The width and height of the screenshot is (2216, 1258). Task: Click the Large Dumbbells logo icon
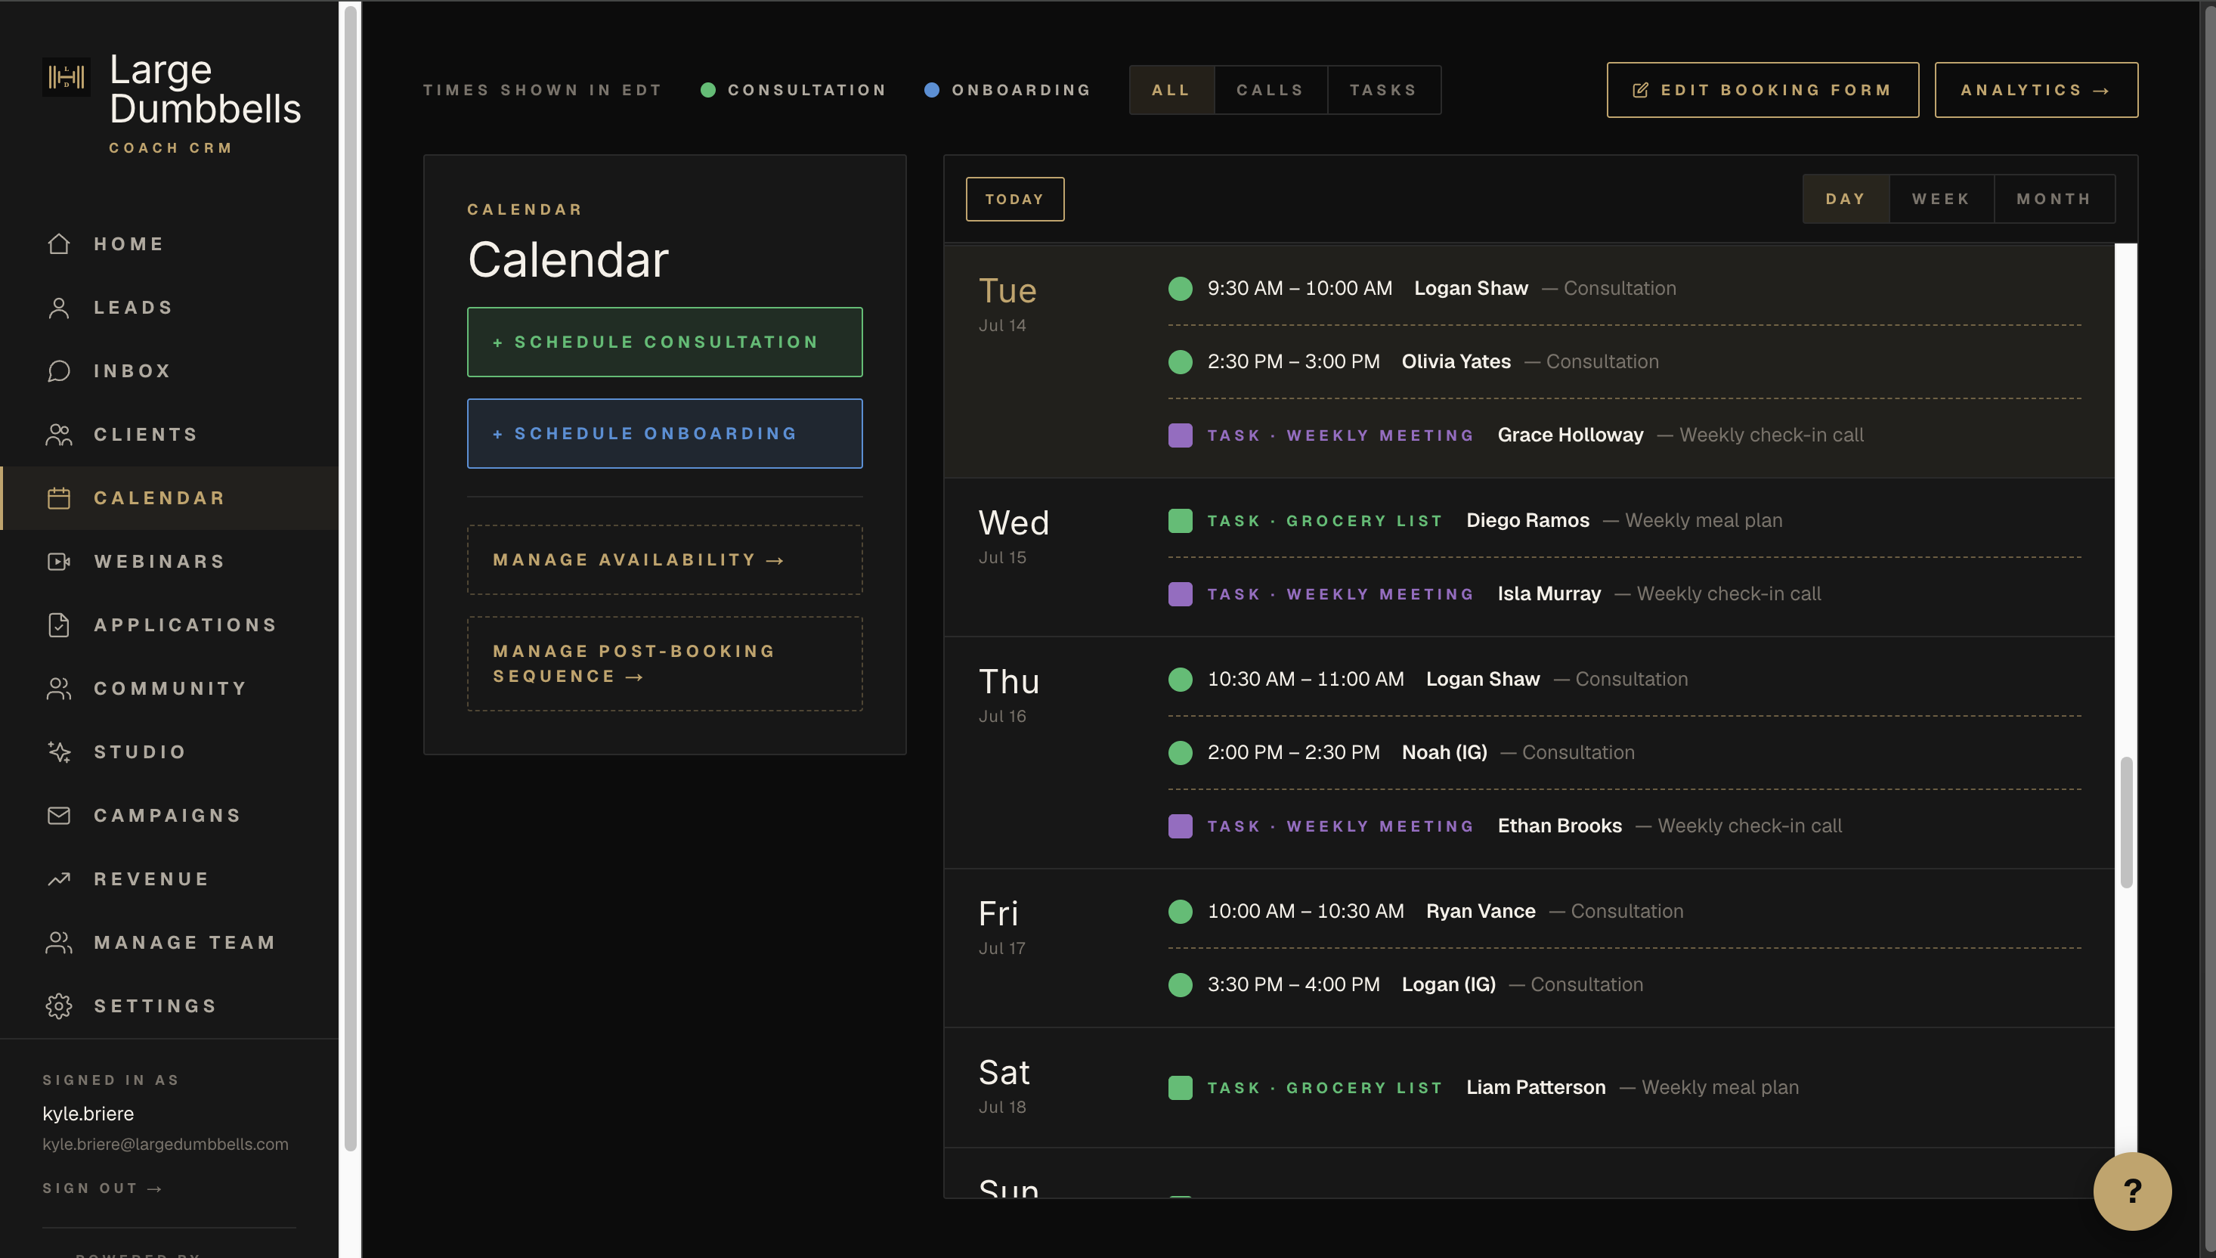tap(67, 77)
